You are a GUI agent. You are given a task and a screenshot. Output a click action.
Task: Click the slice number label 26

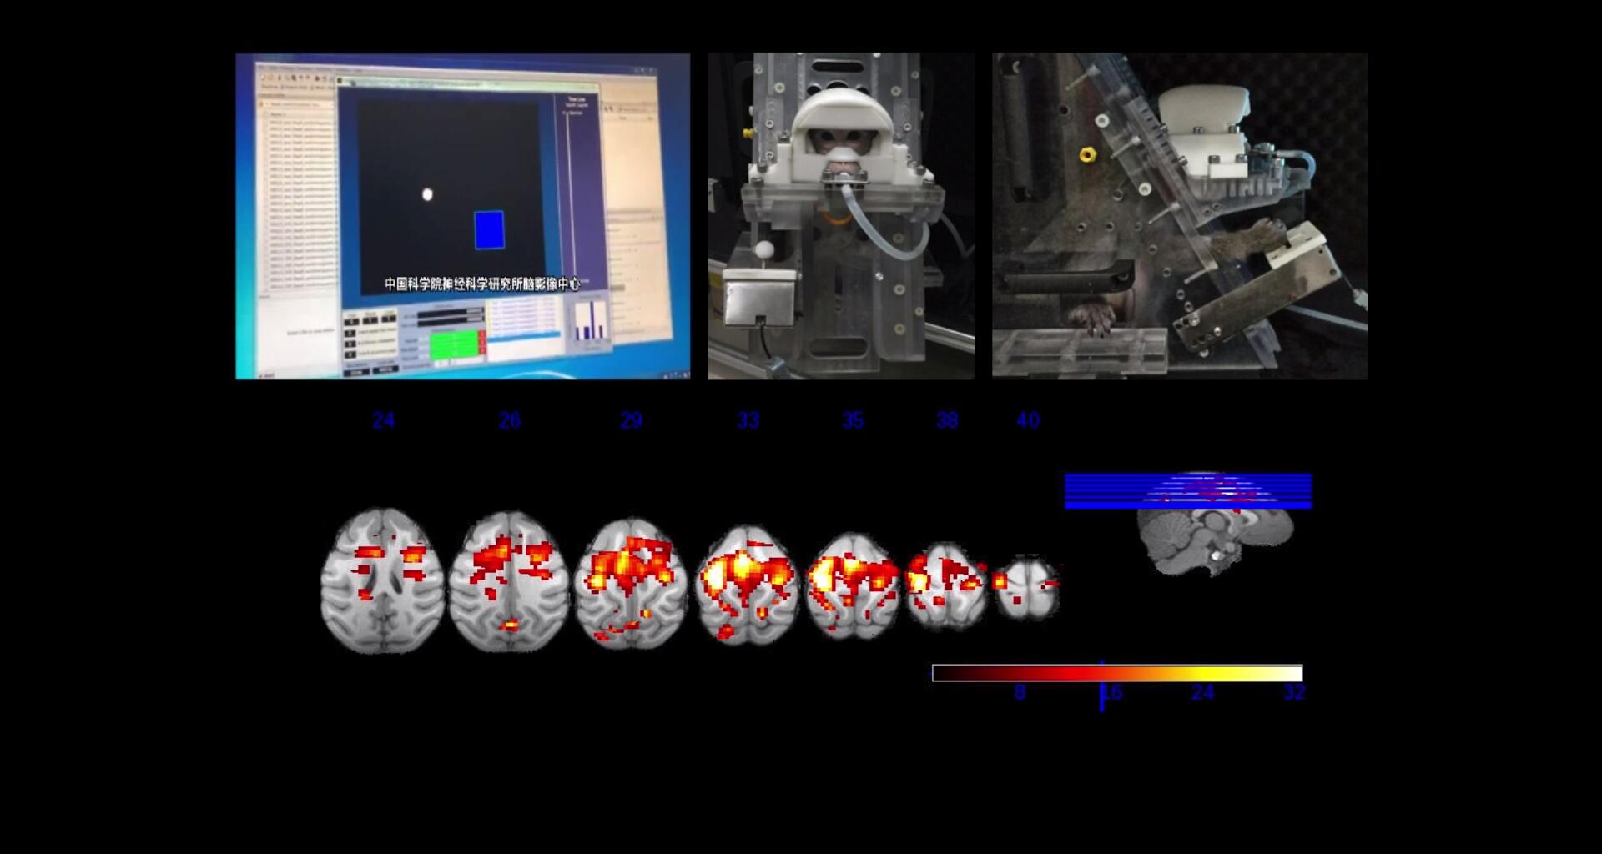pyautogui.click(x=510, y=420)
